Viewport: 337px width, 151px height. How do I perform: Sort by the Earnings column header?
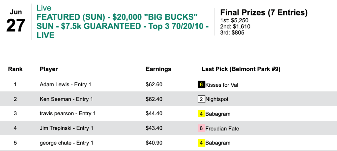[158, 69]
